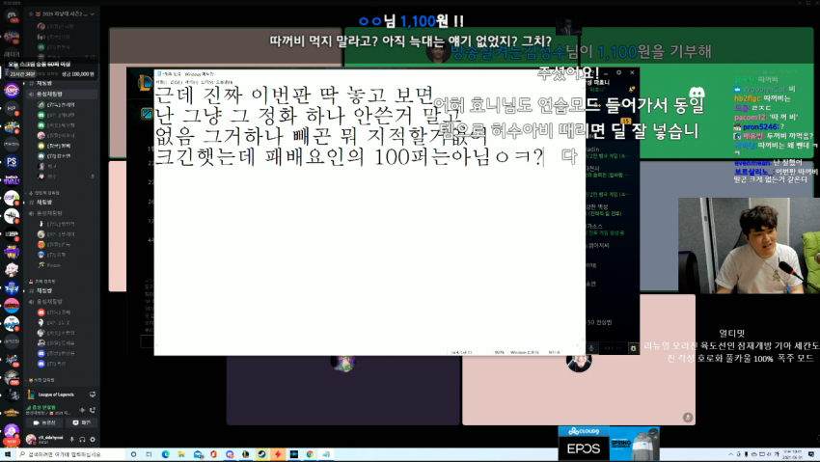Click the muted mic icon on pink video tile
This screenshot has width=820, height=462.
(x=687, y=417)
